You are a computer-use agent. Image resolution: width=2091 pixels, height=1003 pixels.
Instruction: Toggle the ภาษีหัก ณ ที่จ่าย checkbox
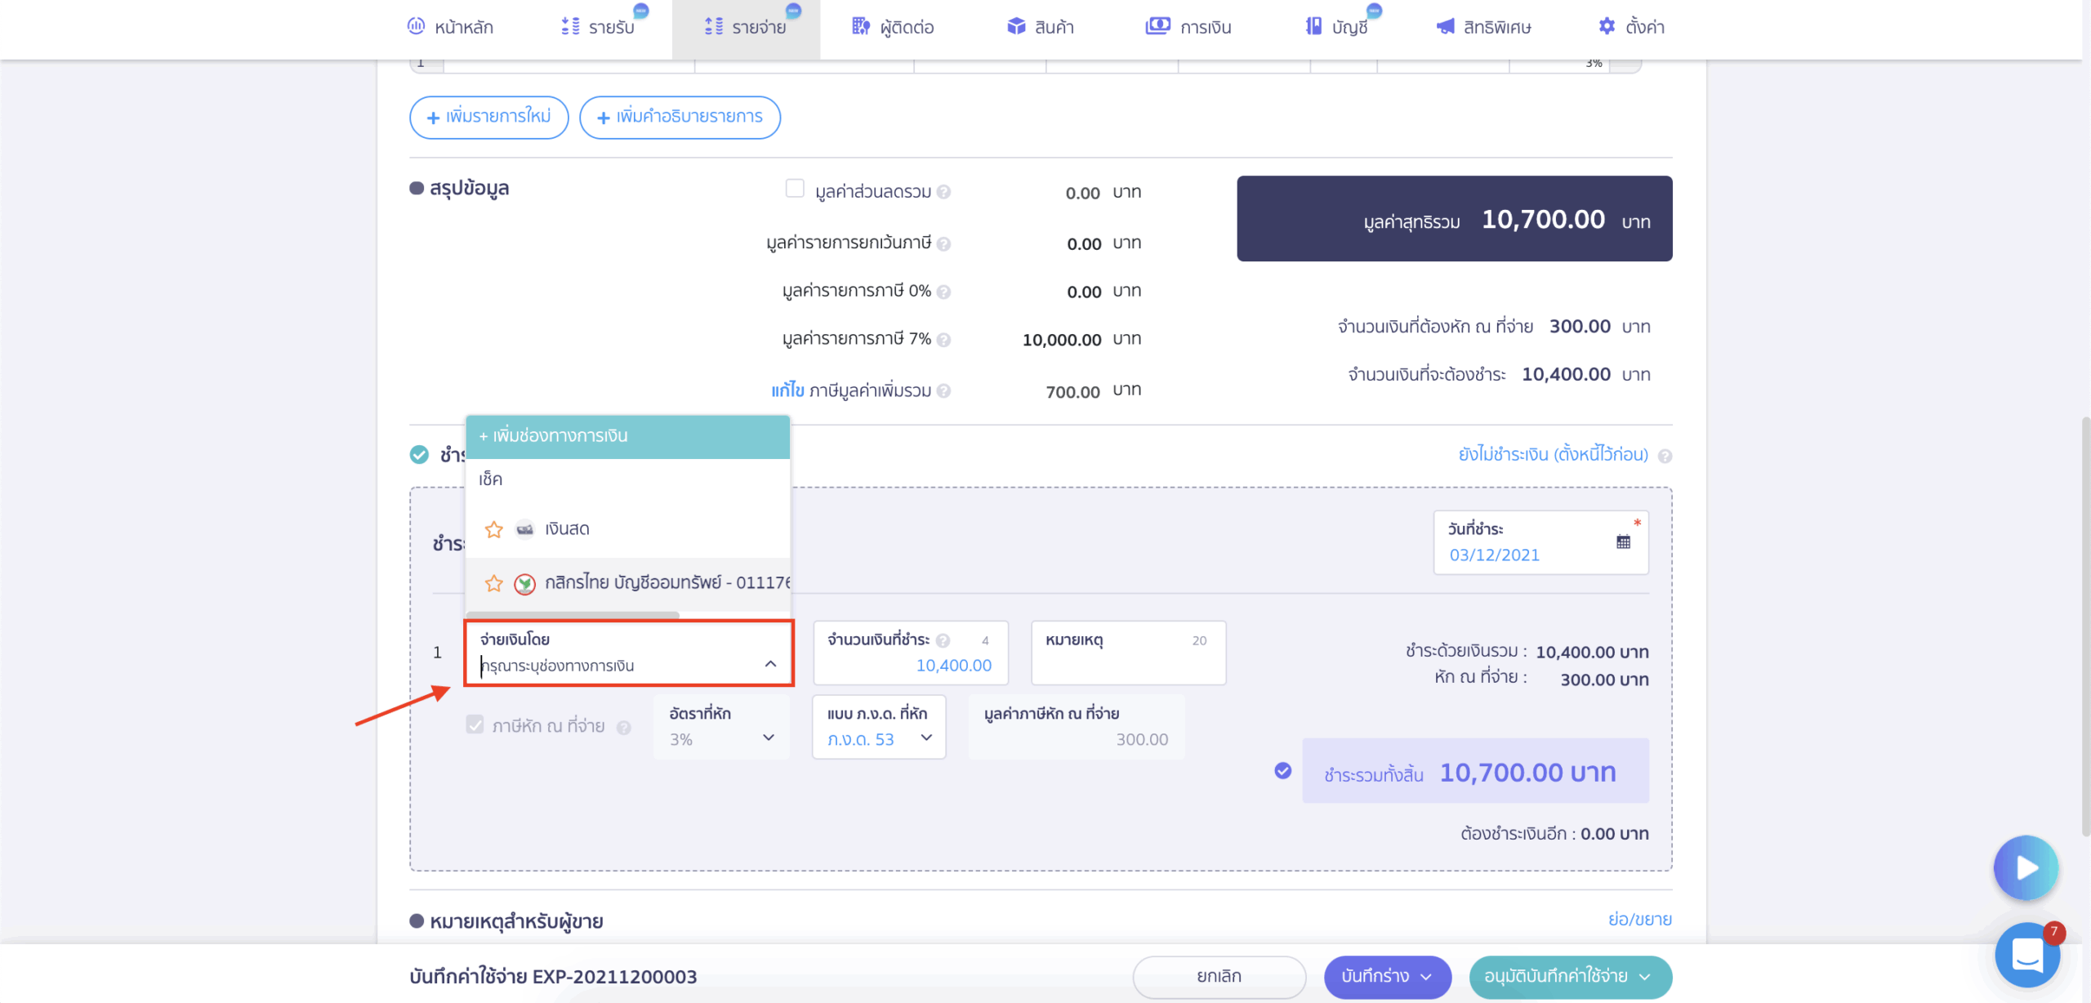click(475, 724)
